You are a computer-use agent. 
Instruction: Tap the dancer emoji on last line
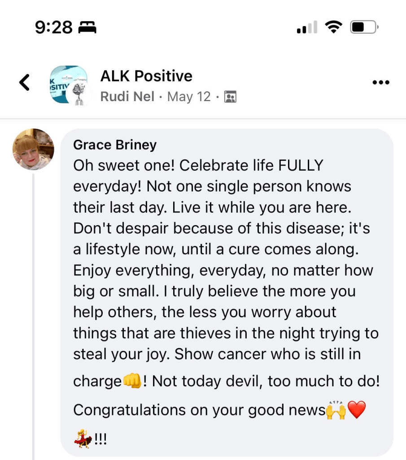tap(83, 438)
